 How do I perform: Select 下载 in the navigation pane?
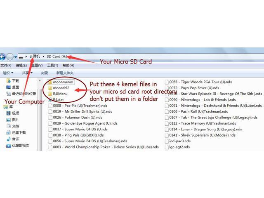coord(13,81)
